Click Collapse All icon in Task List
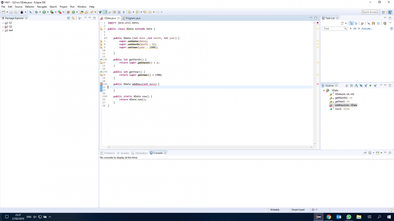394x221 pixels. pos(378,23)
